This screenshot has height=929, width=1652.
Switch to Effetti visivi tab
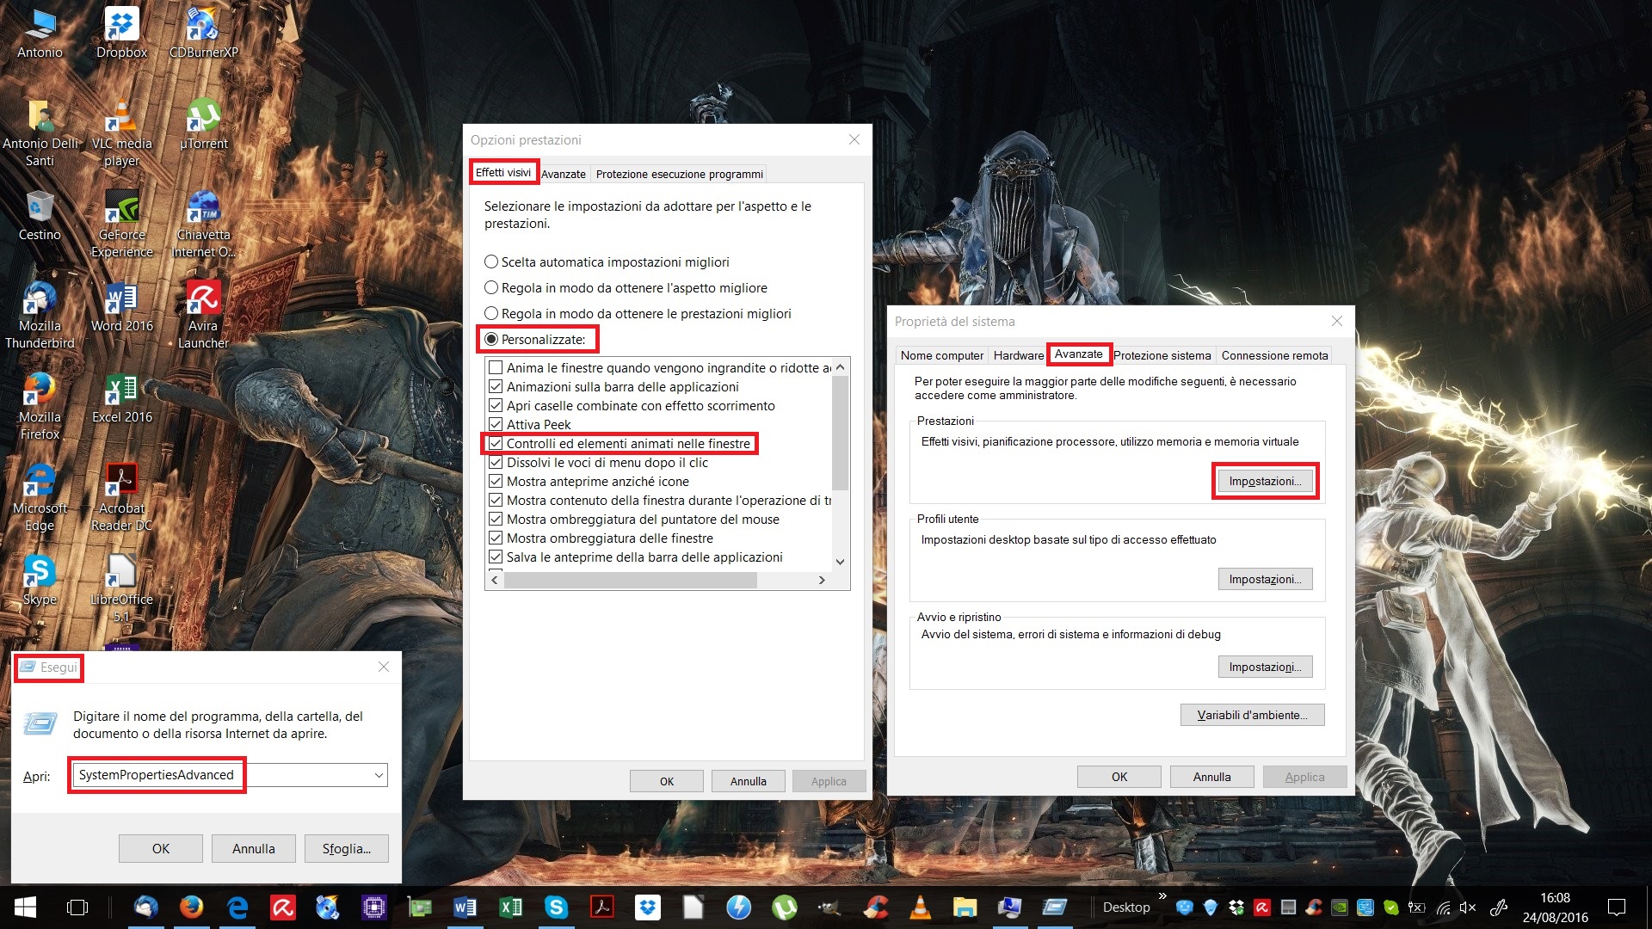tap(503, 172)
